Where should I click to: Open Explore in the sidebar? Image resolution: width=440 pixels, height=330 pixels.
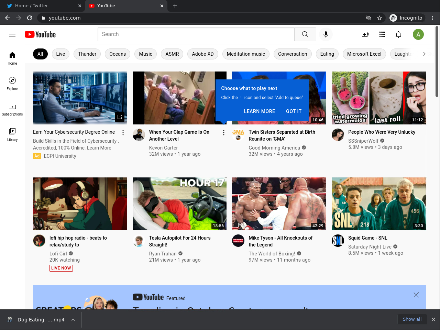(12, 84)
